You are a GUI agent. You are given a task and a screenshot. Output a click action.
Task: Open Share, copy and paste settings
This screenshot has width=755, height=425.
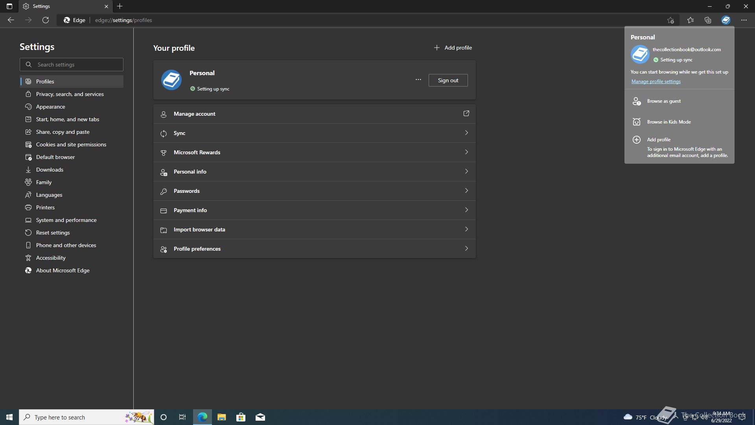72,132
